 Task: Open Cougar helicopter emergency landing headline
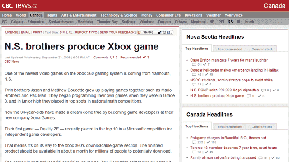coord(234,70)
